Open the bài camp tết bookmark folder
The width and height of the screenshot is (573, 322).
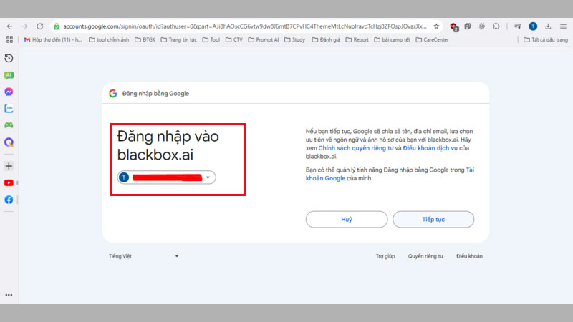(x=392, y=39)
